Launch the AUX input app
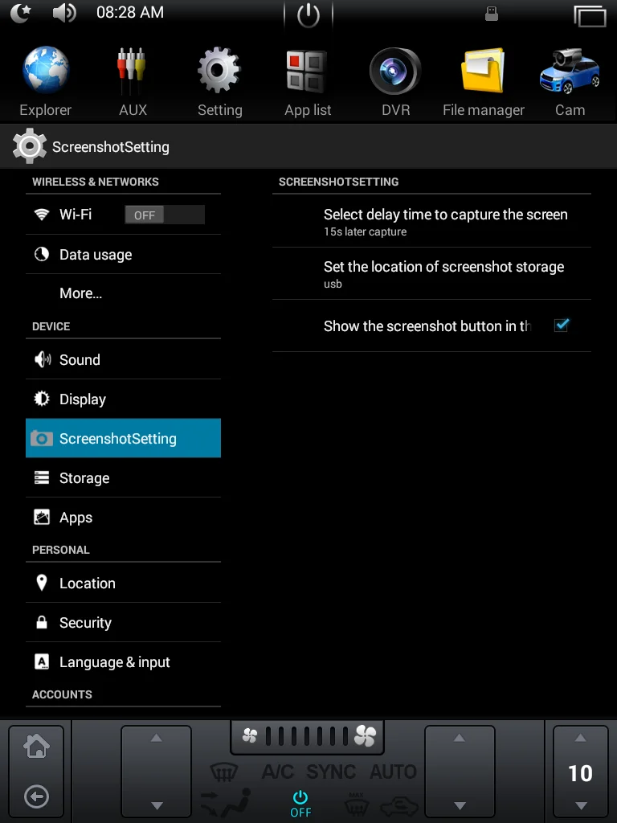The image size is (617, 823). [x=133, y=81]
